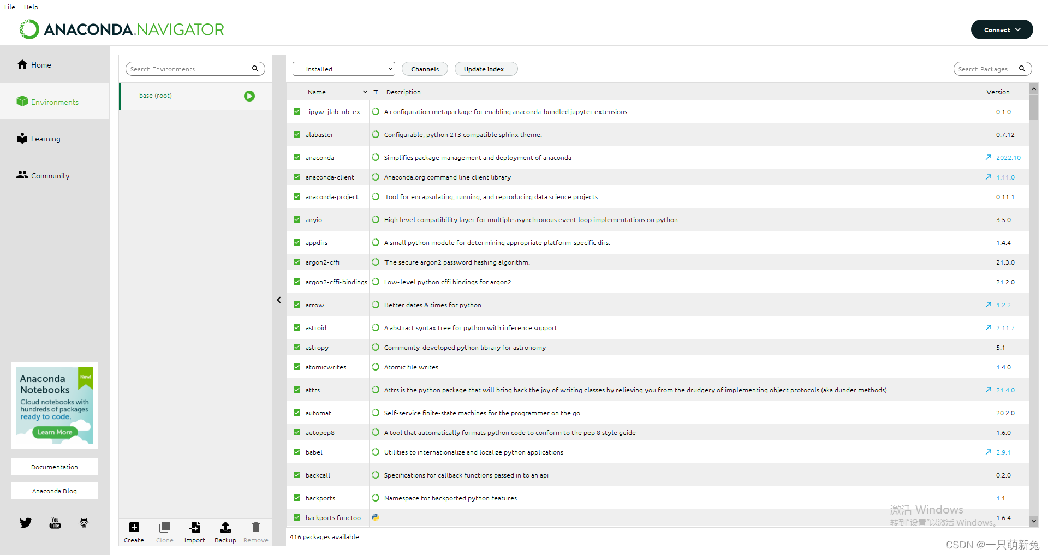The height and width of the screenshot is (555, 1048).
Task: Click the Search Packages magnifier icon
Action: 1022,69
